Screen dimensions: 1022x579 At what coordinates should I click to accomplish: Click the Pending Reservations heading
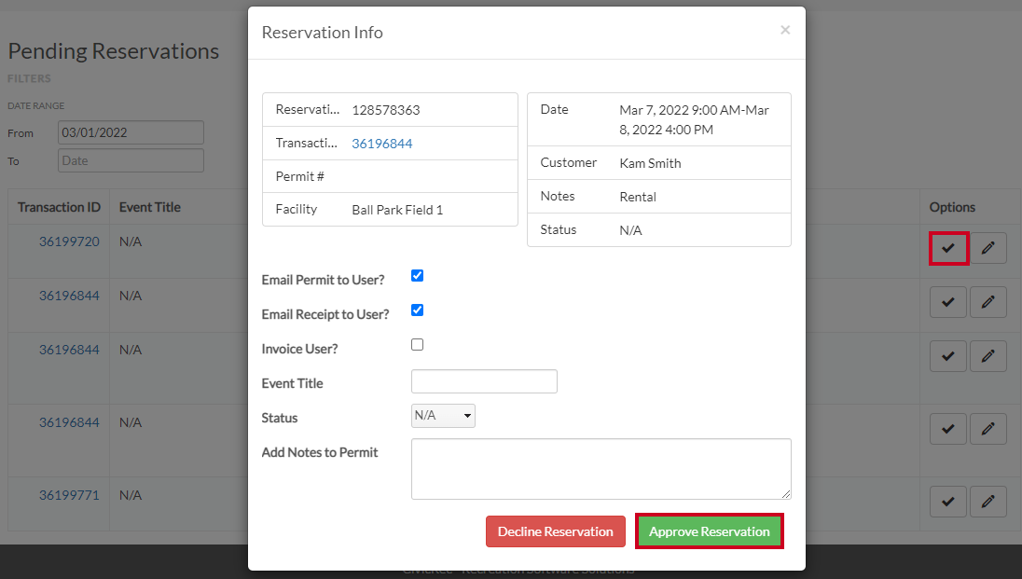click(x=114, y=51)
